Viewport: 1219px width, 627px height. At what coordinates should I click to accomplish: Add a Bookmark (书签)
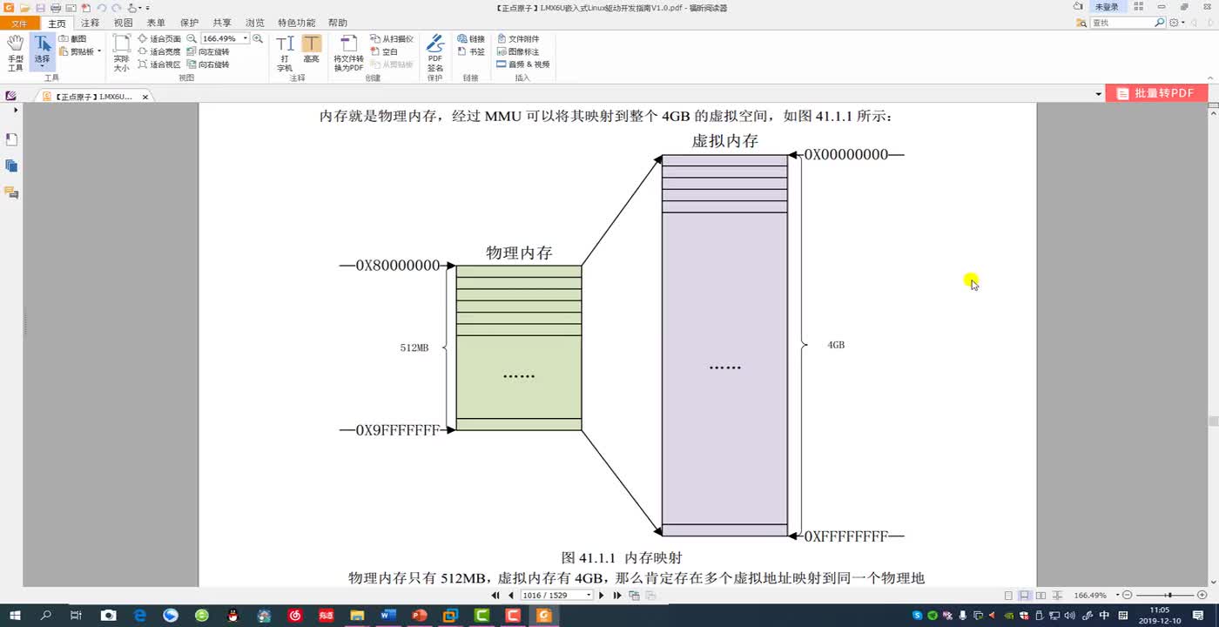[x=471, y=51]
